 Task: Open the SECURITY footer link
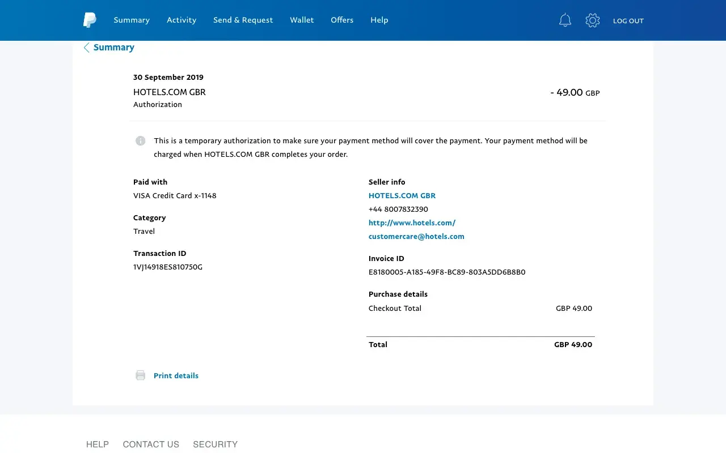point(215,445)
